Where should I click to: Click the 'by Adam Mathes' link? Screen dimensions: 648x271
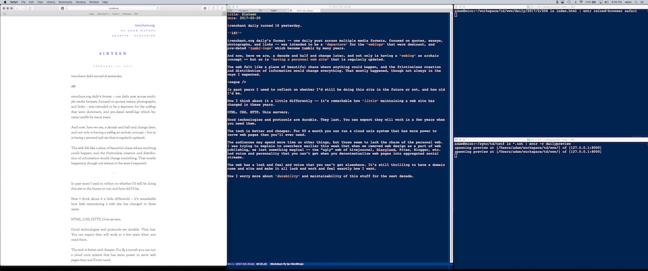[x=139, y=30]
